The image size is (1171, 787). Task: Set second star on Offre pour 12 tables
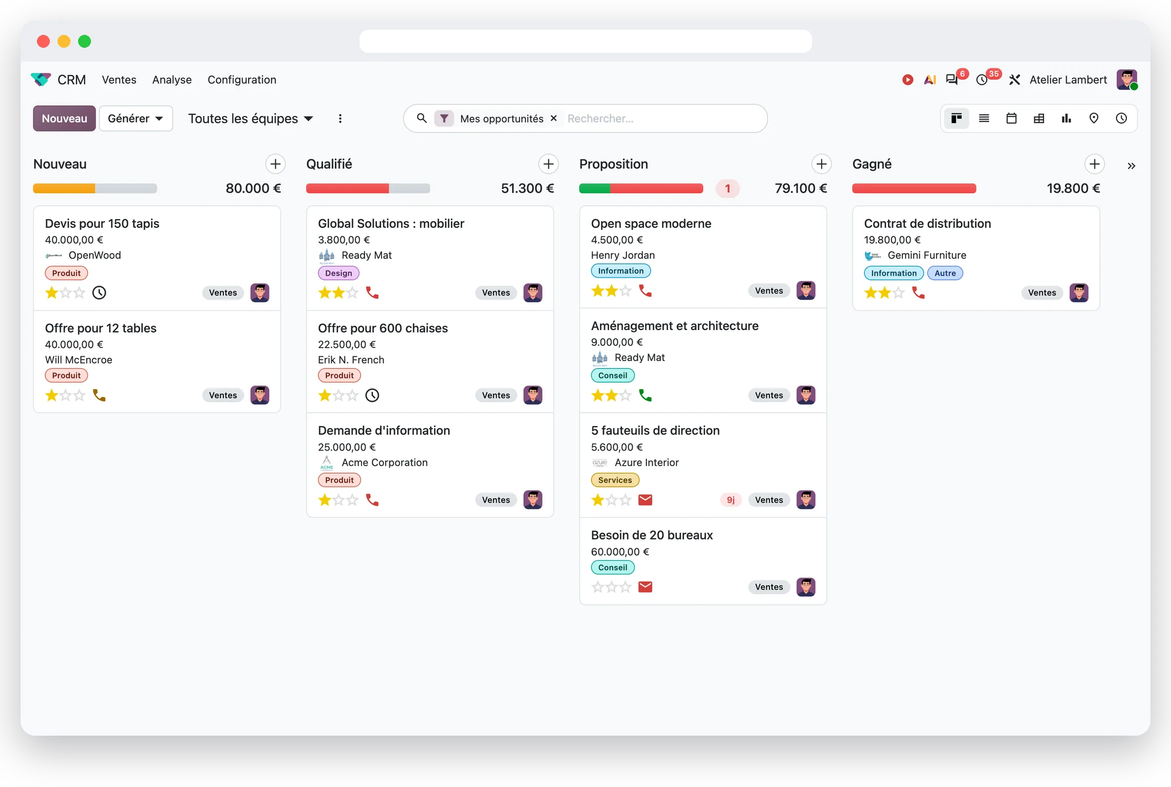(65, 395)
